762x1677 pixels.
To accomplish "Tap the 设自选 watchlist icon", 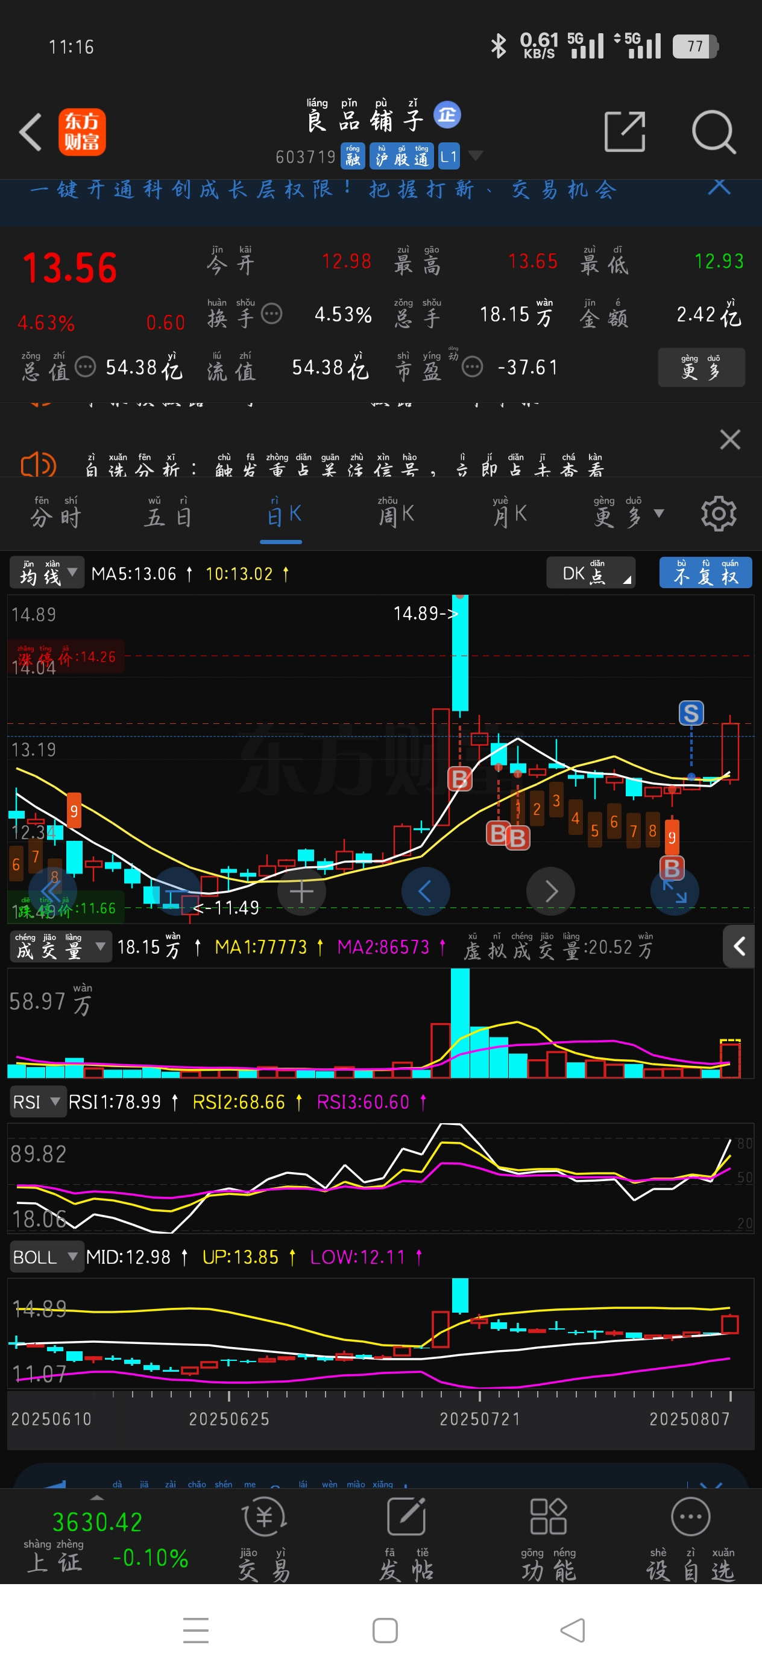I will point(690,1539).
